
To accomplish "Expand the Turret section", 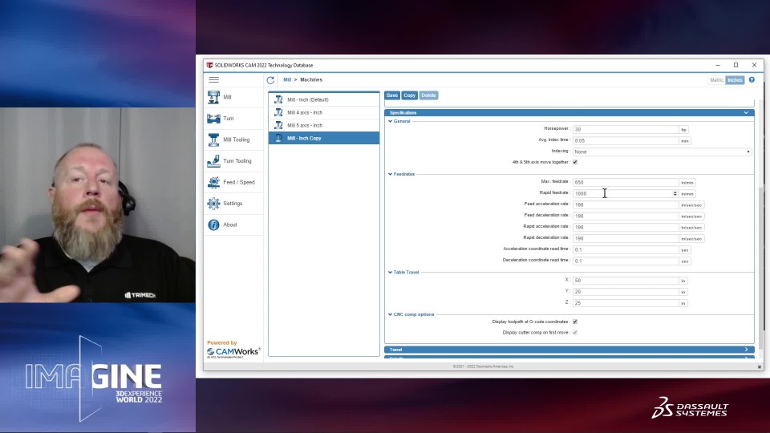I will (x=569, y=350).
